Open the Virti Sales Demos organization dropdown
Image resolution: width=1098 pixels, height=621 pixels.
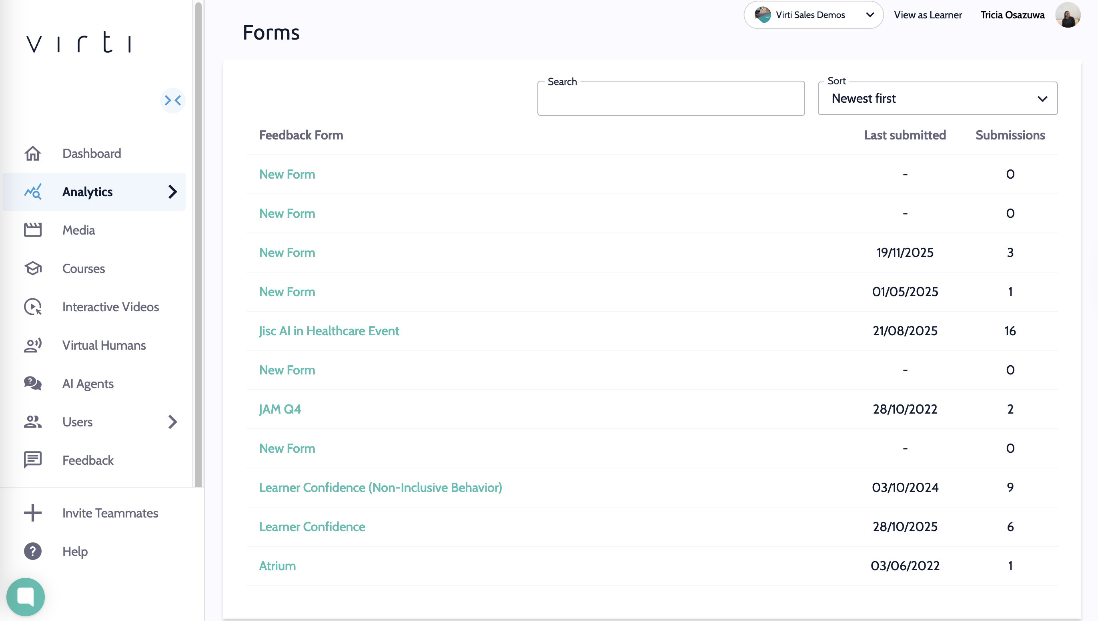[x=813, y=15]
